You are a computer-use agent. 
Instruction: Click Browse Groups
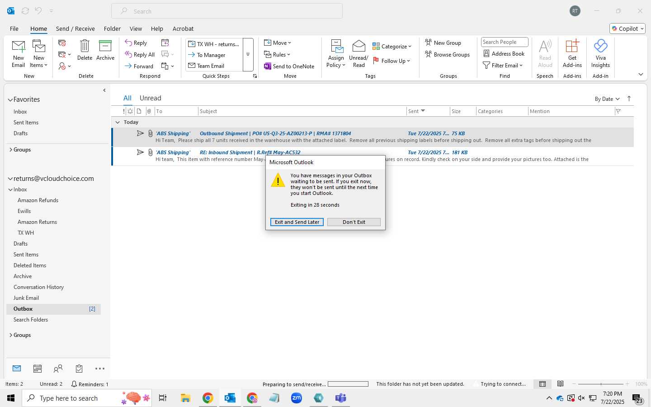447,54
